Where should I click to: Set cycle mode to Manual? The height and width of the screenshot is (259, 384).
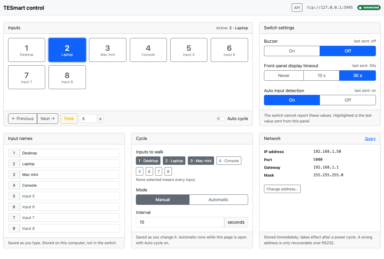click(163, 199)
